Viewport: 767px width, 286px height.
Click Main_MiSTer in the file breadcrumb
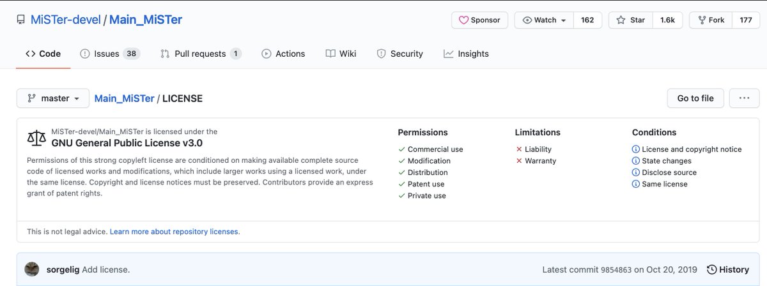tap(124, 98)
